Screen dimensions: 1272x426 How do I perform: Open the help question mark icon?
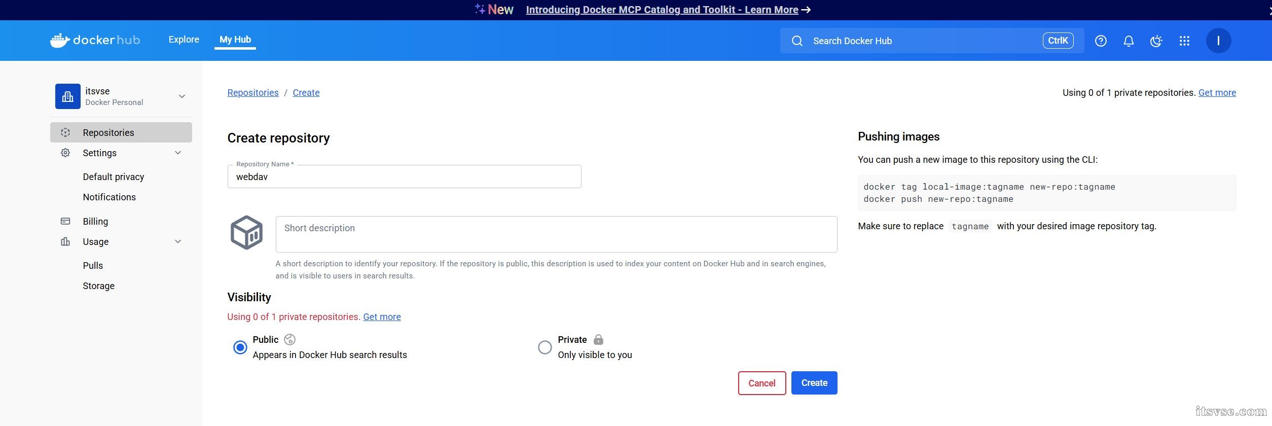[x=1100, y=41]
